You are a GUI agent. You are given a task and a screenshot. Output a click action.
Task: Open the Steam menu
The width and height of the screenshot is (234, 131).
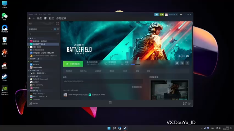point(31,14)
